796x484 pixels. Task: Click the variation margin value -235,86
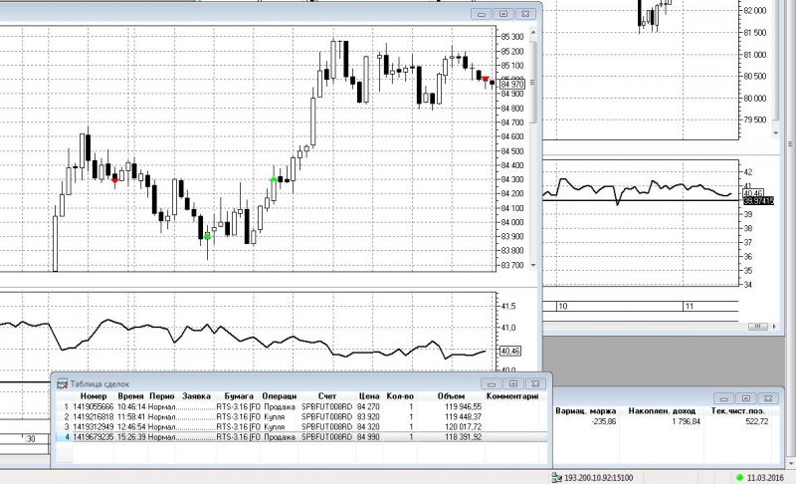tap(604, 421)
